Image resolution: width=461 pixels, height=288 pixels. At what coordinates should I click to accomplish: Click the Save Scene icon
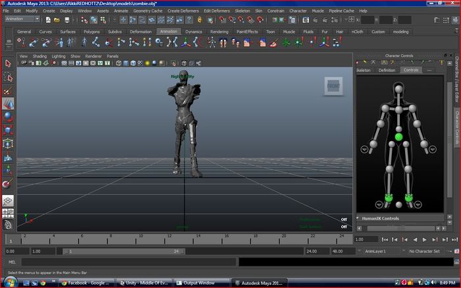point(67,20)
